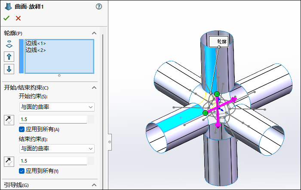
Task: Toggle end tangent length spinner
Action: tap(91, 161)
